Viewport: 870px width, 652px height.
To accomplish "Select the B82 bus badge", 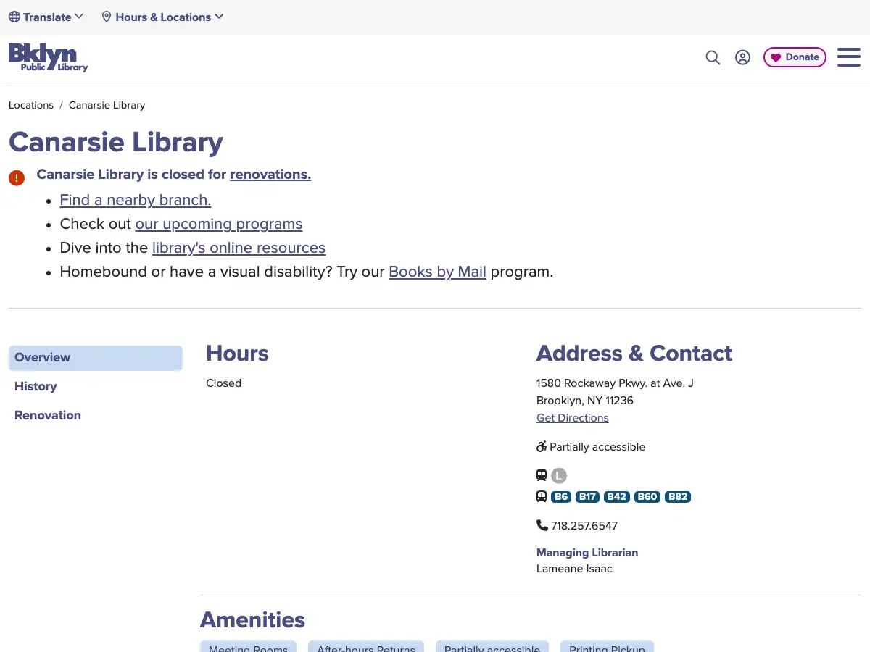I will tap(678, 497).
